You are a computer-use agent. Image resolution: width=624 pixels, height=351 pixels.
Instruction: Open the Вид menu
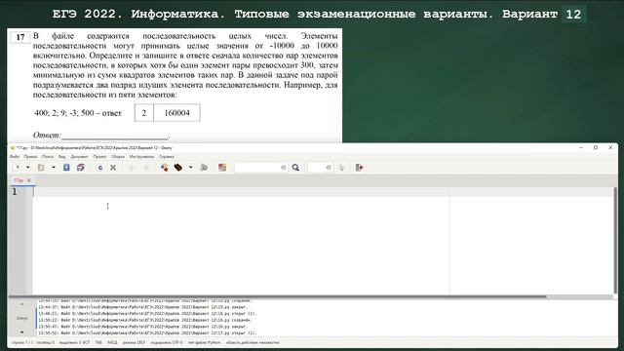(62, 157)
